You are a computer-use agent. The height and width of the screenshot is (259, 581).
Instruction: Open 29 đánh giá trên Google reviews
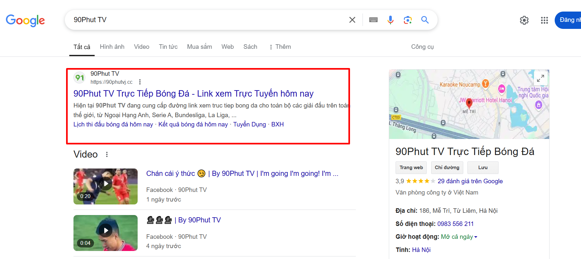coord(470,181)
